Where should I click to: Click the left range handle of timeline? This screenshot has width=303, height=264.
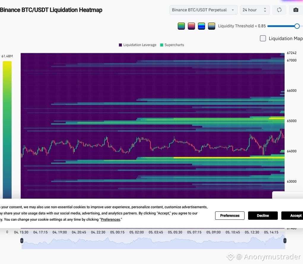pyautogui.click(x=22, y=241)
